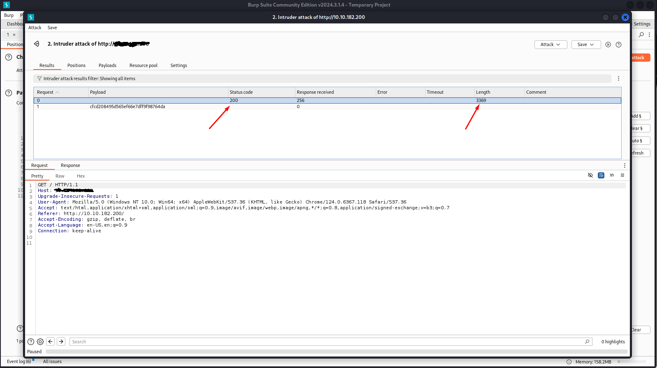657x368 pixels.
Task: Click the Memory: 158.2MB status text
Action: point(593,362)
